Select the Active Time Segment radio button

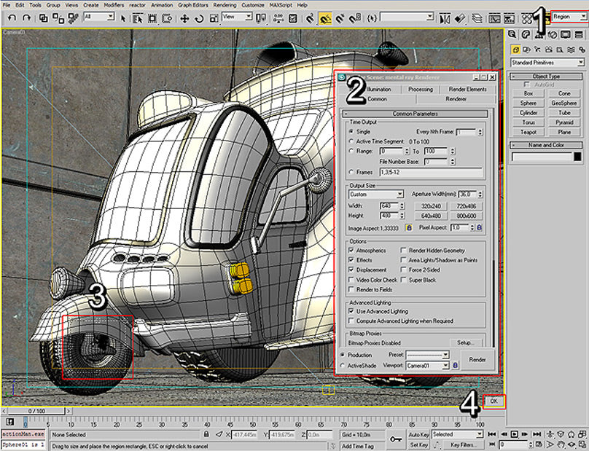[351, 141]
